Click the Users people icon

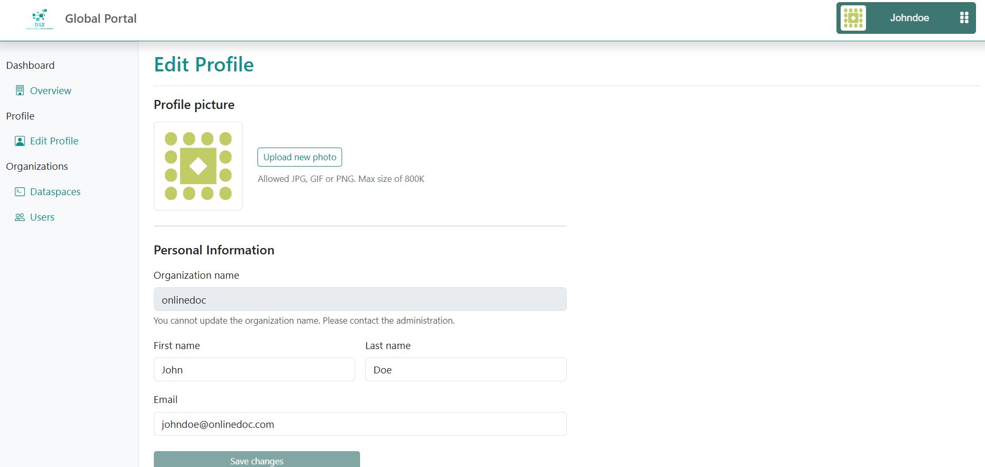tap(20, 217)
